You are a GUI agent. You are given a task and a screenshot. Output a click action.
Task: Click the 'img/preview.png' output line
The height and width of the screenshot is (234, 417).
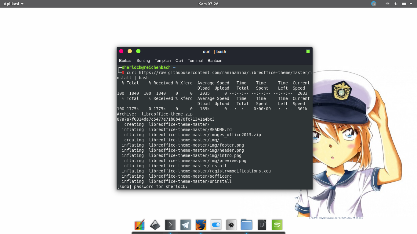tap(184, 161)
